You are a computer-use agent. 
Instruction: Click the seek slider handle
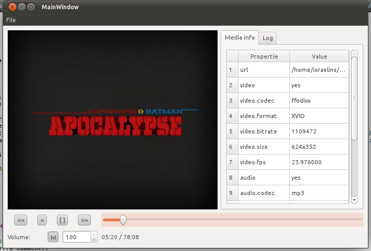click(x=123, y=220)
